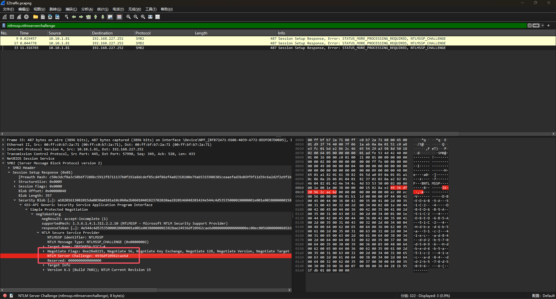Reload this capture file

click(x=57, y=17)
